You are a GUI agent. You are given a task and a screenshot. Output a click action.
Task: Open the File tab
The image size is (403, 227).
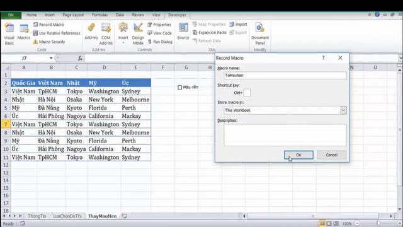tap(11, 15)
